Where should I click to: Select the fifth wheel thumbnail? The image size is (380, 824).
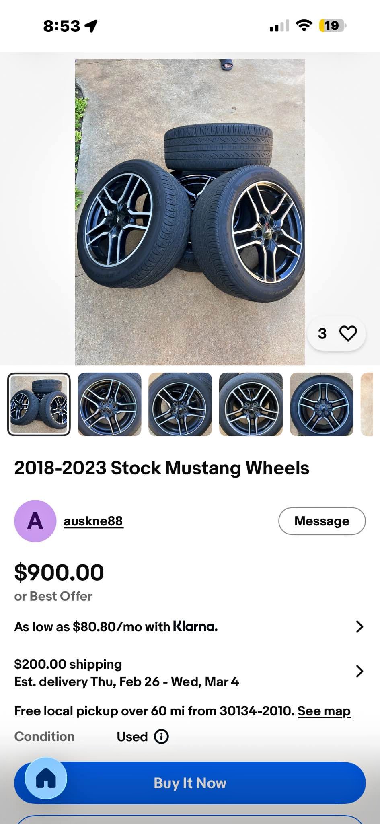[x=322, y=404]
